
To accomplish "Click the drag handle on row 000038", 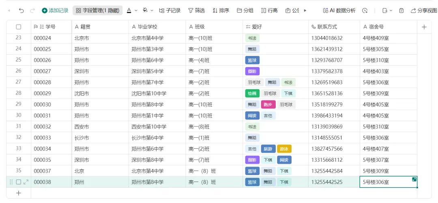I will click(11, 182).
